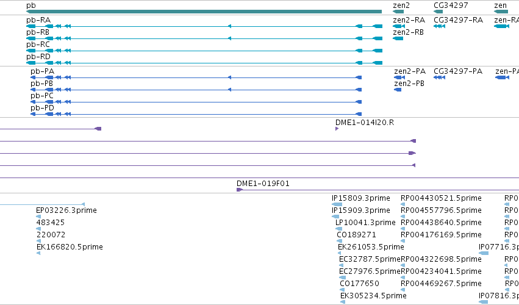Select the pb-RA transcript label
This screenshot has width=519, height=305.
[x=38, y=20]
